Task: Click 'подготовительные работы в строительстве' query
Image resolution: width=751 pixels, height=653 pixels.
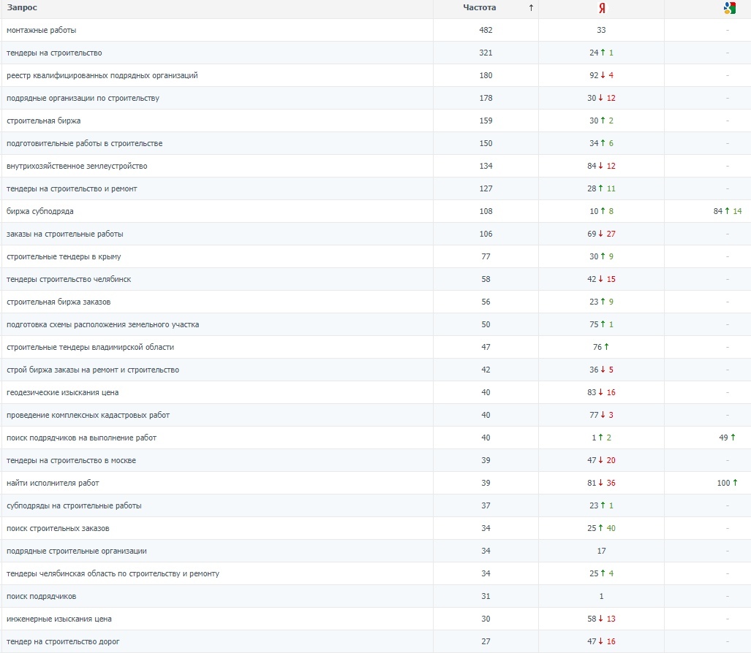Action: pos(84,143)
